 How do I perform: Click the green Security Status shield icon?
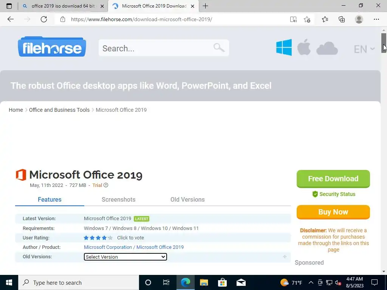pos(315,194)
